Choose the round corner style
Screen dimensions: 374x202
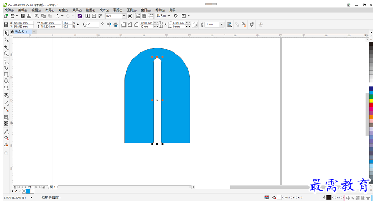click(x=123, y=24)
